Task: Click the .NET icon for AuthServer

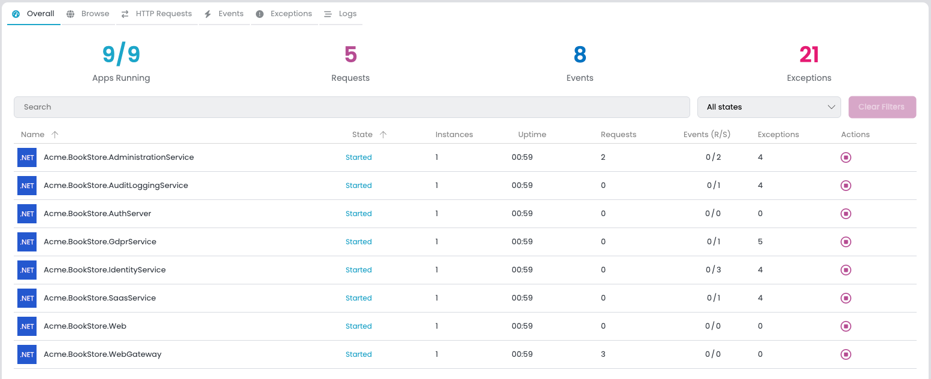Action: point(27,214)
